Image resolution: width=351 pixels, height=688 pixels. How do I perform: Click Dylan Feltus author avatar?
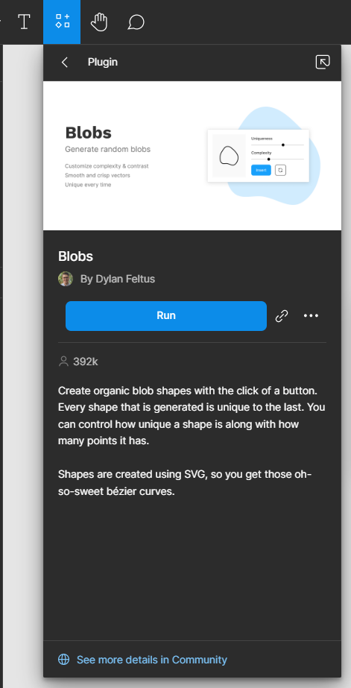point(66,279)
